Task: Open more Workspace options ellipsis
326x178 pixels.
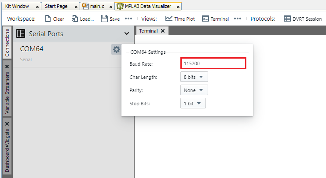Action: click(x=128, y=19)
